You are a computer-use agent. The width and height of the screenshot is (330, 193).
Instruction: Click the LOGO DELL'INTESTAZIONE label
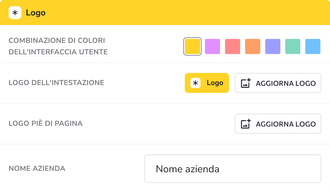coord(56,83)
